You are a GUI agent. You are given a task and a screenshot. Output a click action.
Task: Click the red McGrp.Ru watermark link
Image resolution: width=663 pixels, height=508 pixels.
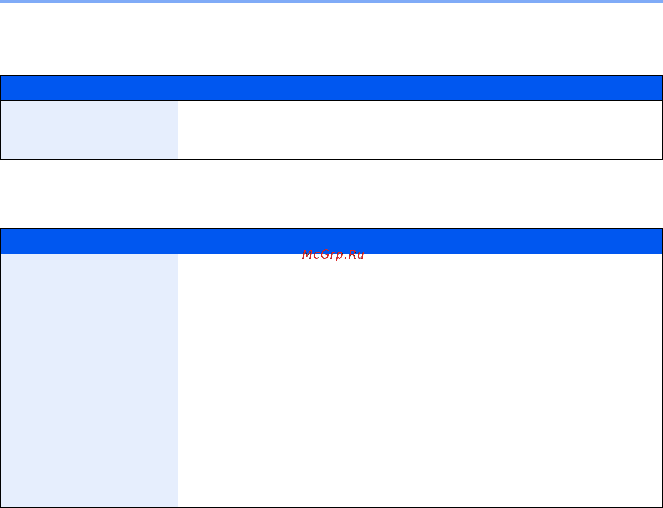[333, 254]
